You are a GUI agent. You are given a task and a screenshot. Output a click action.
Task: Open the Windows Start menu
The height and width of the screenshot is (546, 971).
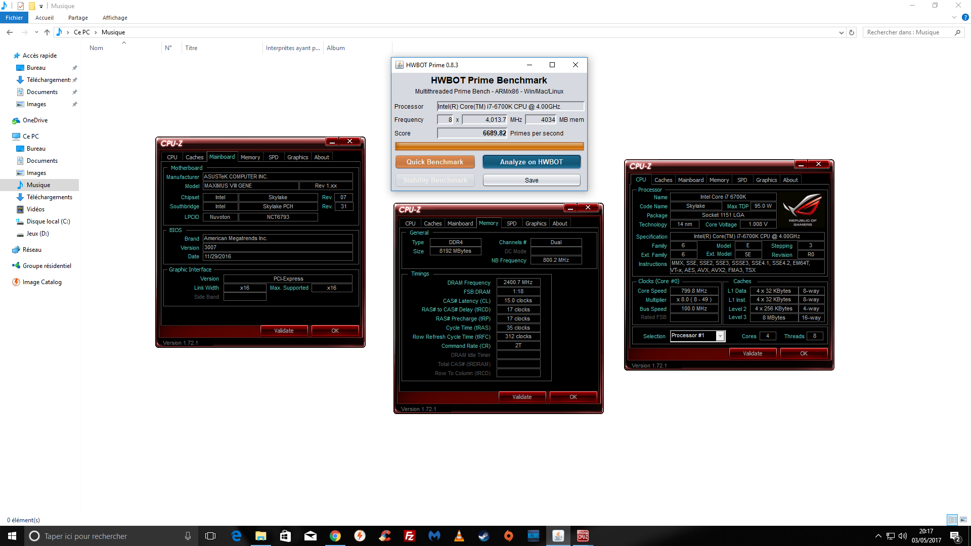(12, 536)
